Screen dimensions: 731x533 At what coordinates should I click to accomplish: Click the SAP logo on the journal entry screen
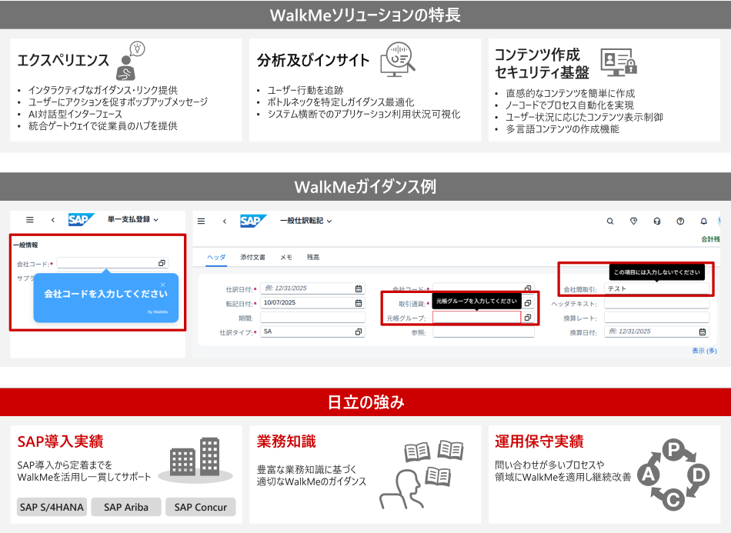click(x=253, y=220)
